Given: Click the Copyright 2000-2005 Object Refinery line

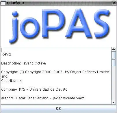Looking at the screenshot, I should tap(55, 72).
